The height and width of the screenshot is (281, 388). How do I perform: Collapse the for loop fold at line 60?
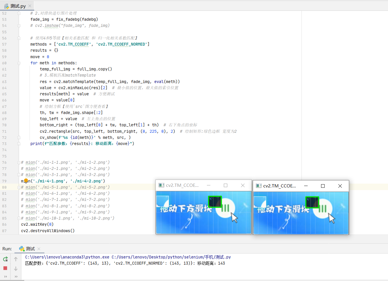(19, 63)
